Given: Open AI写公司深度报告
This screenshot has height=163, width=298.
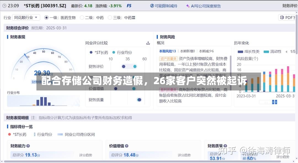Looking at the screenshot, I should point(206,6).
